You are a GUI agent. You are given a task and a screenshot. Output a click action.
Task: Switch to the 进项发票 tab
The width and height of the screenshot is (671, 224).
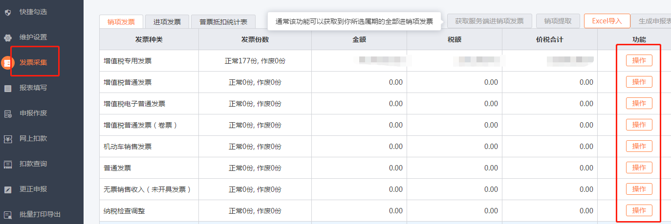[x=167, y=22]
